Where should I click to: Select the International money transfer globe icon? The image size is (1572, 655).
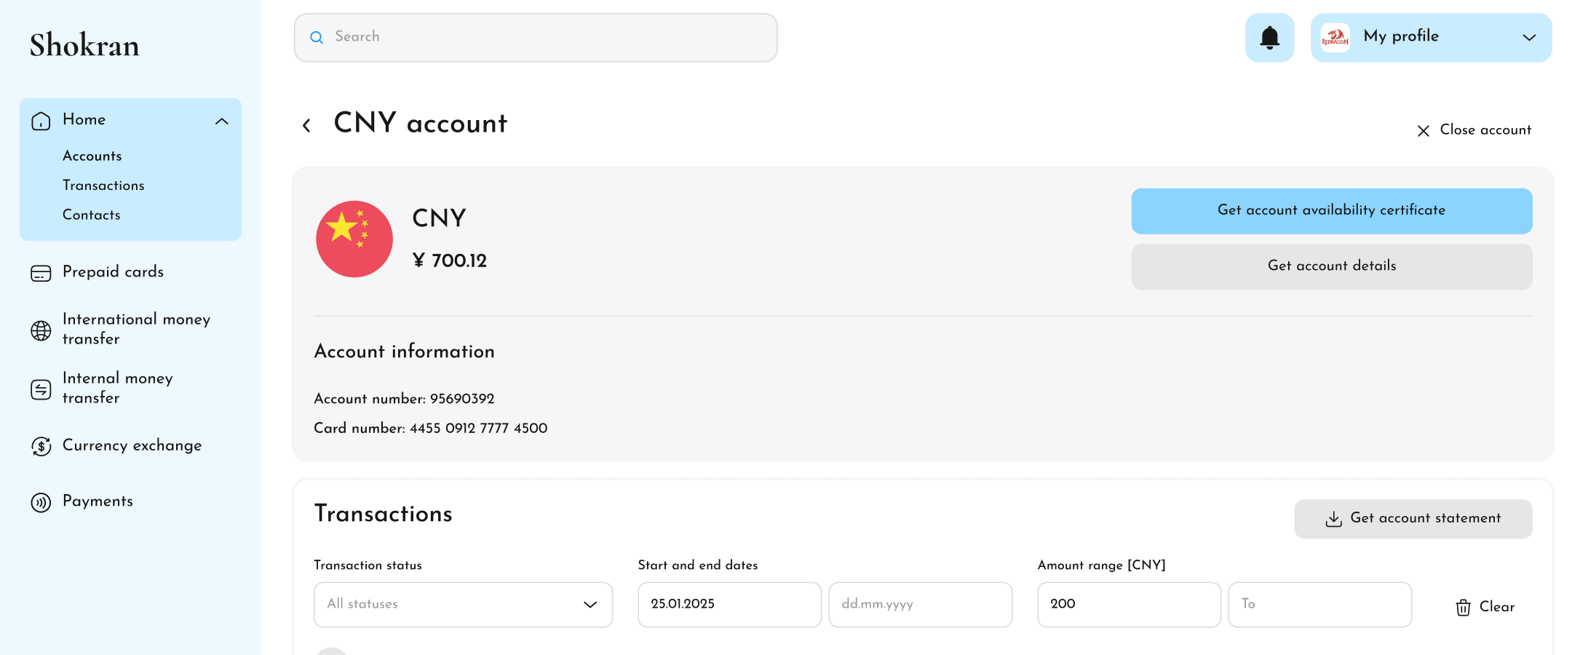click(x=41, y=330)
